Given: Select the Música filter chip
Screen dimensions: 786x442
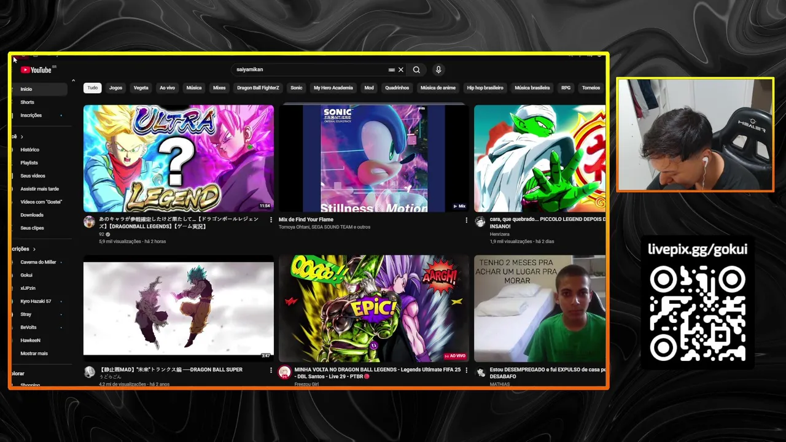Looking at the screenshot, I should pyautogui.click(x=194, y=88).
